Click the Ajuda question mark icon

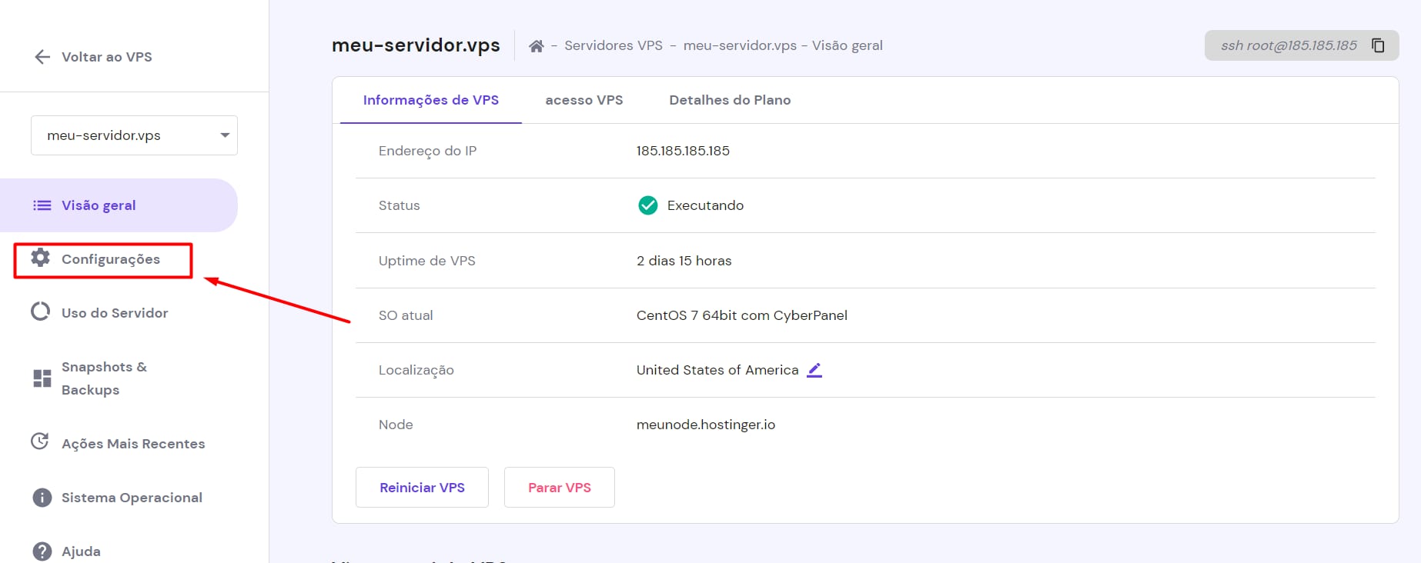point(42,551)
